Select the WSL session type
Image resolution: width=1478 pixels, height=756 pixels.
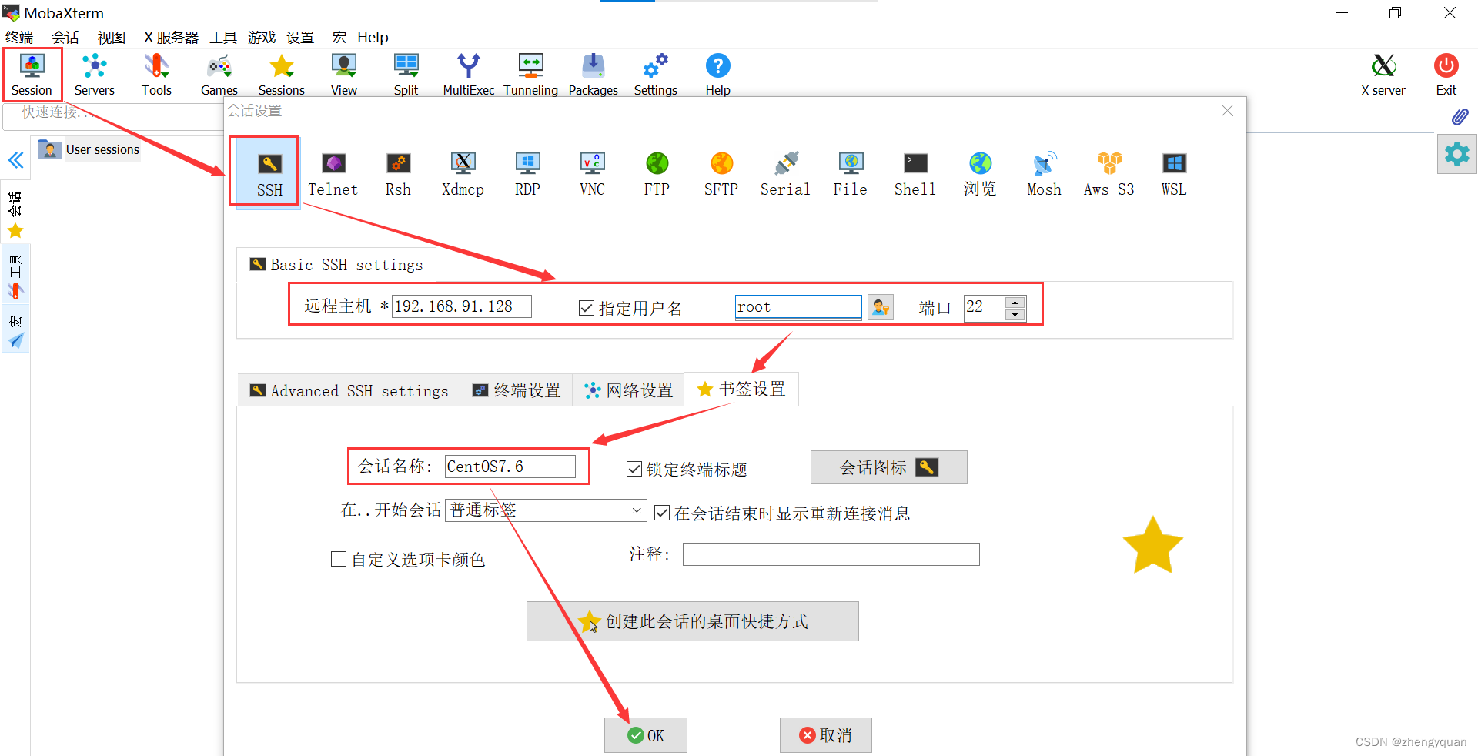click(x=1174, y=174)
